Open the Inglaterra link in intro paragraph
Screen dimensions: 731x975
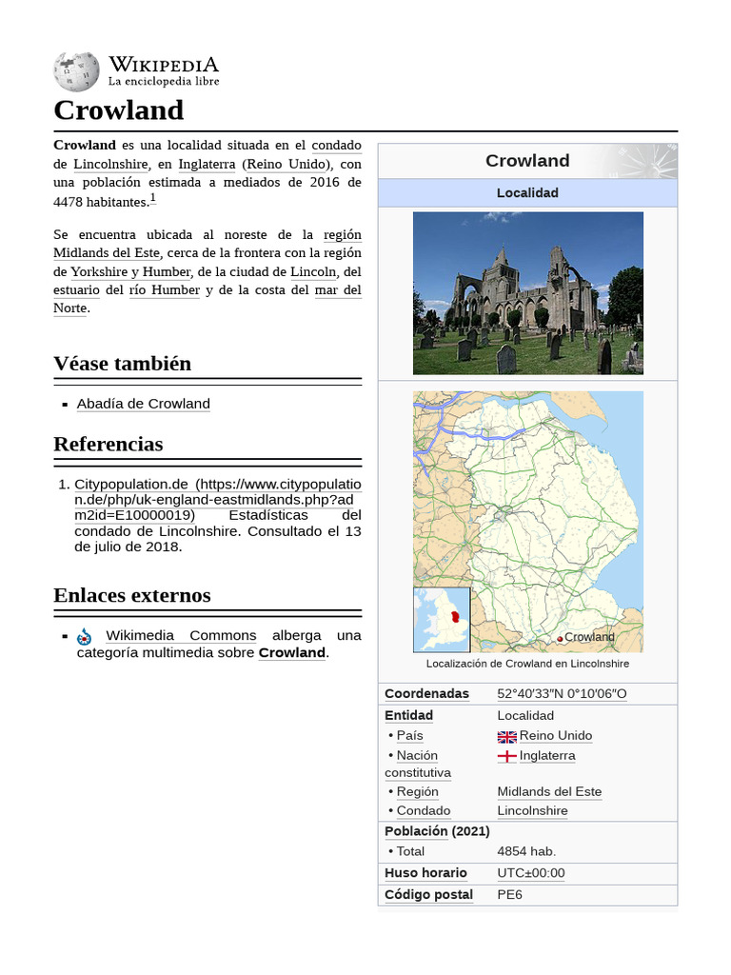207,164
